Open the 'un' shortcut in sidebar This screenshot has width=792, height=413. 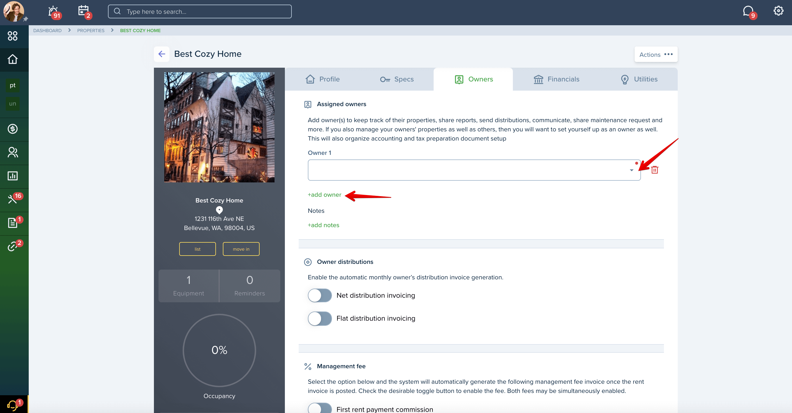[13, 104]
